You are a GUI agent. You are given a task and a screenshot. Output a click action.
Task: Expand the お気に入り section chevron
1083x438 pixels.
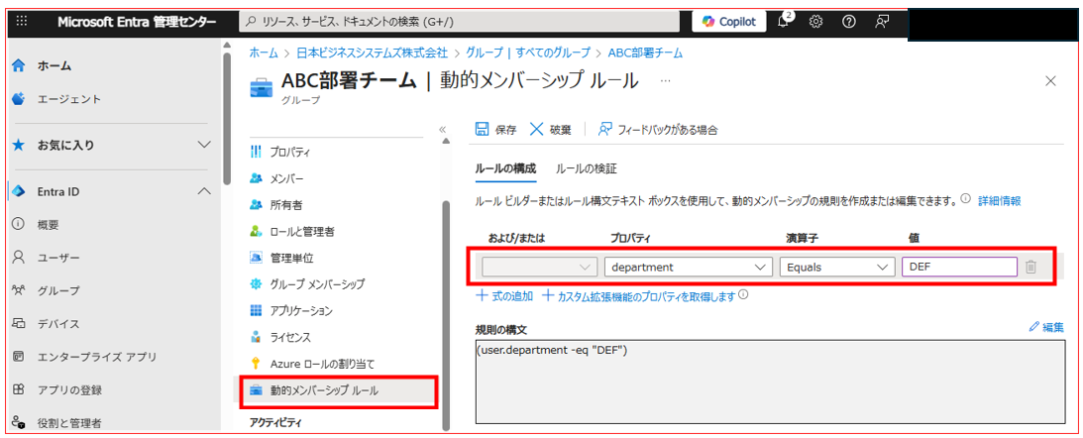(x=204, y=145)
